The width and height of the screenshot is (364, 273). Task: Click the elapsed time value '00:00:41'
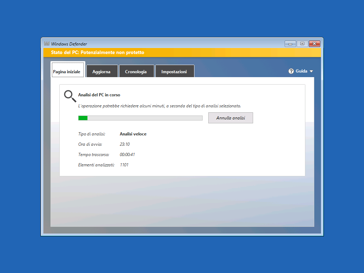(127, 155)
